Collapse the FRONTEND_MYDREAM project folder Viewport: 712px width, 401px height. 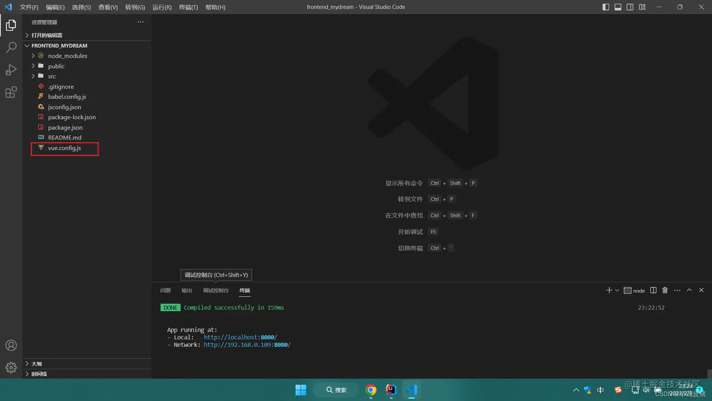(x=87, y=46)
